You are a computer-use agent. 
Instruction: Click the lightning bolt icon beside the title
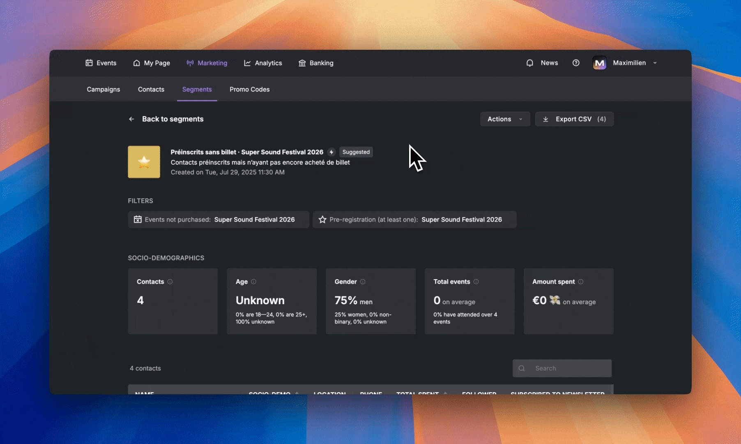(331, 152)
